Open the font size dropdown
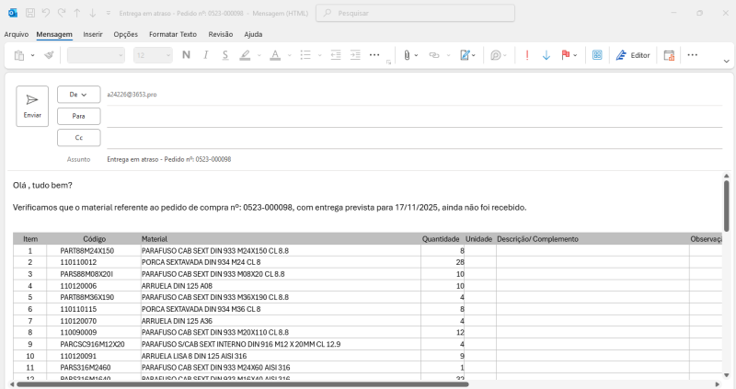This screenshot has width=736, height=389. 153,55
